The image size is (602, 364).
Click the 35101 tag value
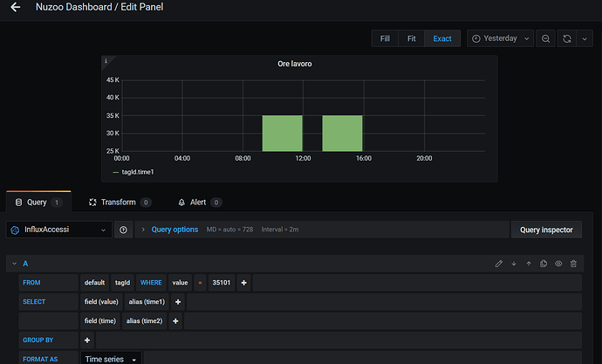[x=222, y=283]
